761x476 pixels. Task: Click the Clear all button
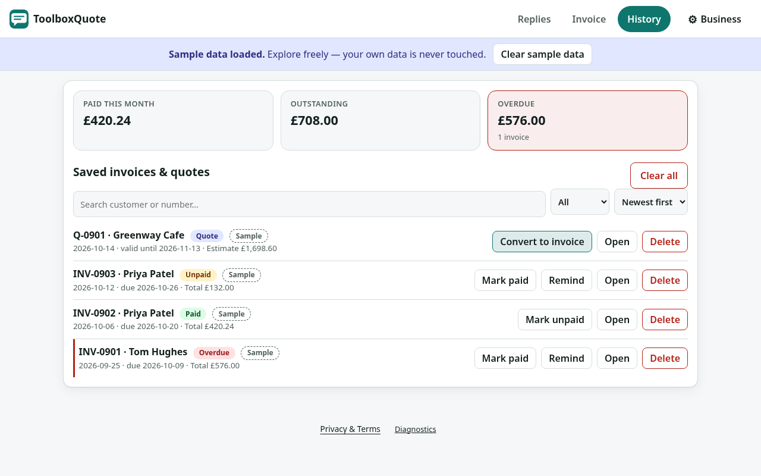pos(659,176)
